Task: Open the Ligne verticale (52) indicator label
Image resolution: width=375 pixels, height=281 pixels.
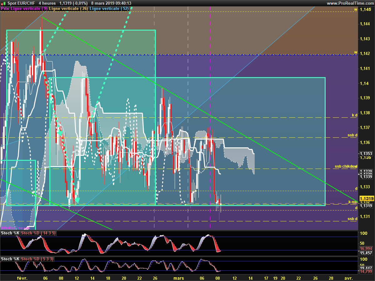Action: 109,9
